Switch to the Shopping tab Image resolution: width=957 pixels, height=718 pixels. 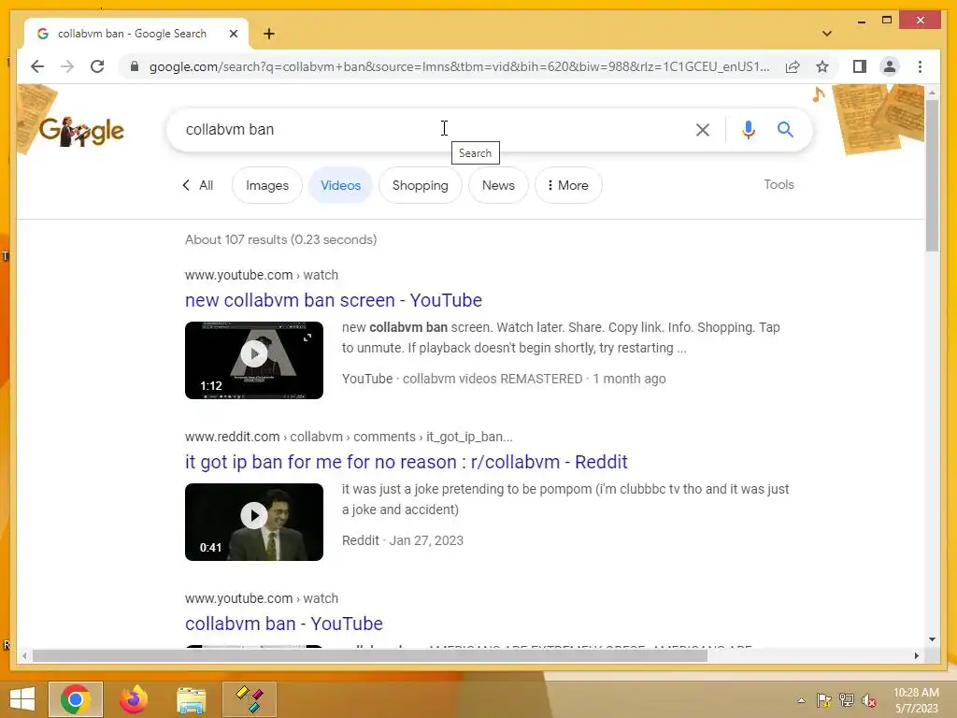[420, 185]
